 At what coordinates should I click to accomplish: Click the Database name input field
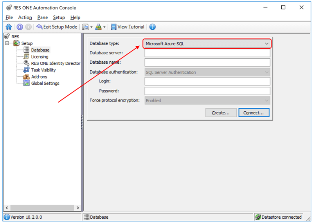[x=207, y=62]
